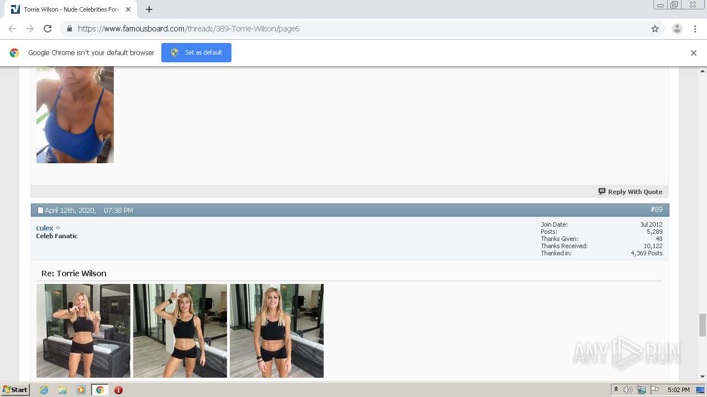The image size is (707, 397).
Task: Click the page scrollbar down arrow
Action: tap(703, 377)
